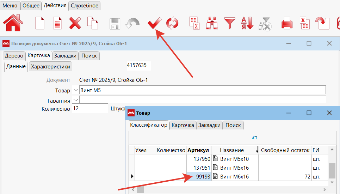
Task: Click the undo arrow in Товар window
Action: [x=255, y=138]
